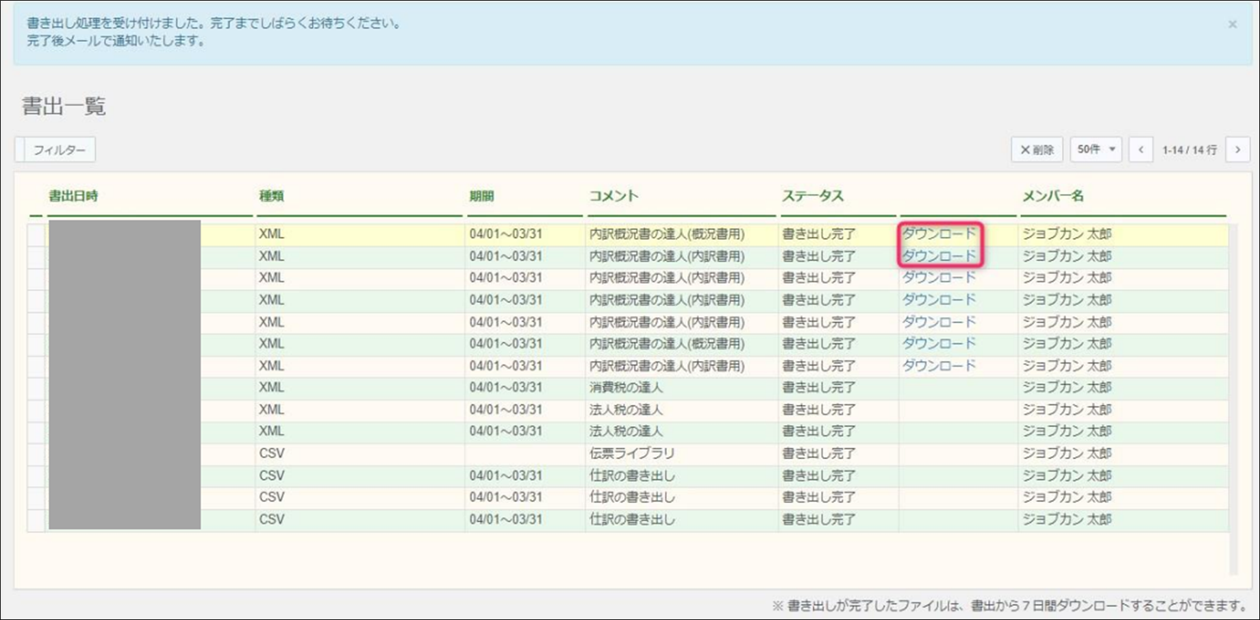The height and width of the screenshot is (620, 1260).
Task: Click the 書出一覧 page heading
Action: [x=64, y=106]
